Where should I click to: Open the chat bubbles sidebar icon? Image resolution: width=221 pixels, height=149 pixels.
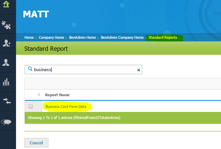pos(6,122)
